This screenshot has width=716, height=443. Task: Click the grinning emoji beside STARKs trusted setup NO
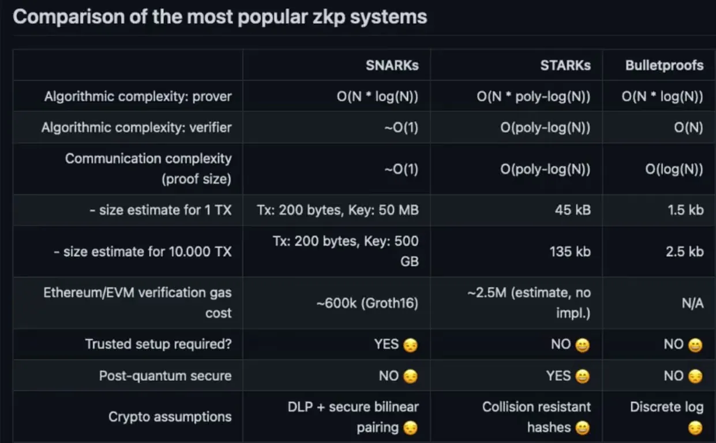tap(583, 345)
